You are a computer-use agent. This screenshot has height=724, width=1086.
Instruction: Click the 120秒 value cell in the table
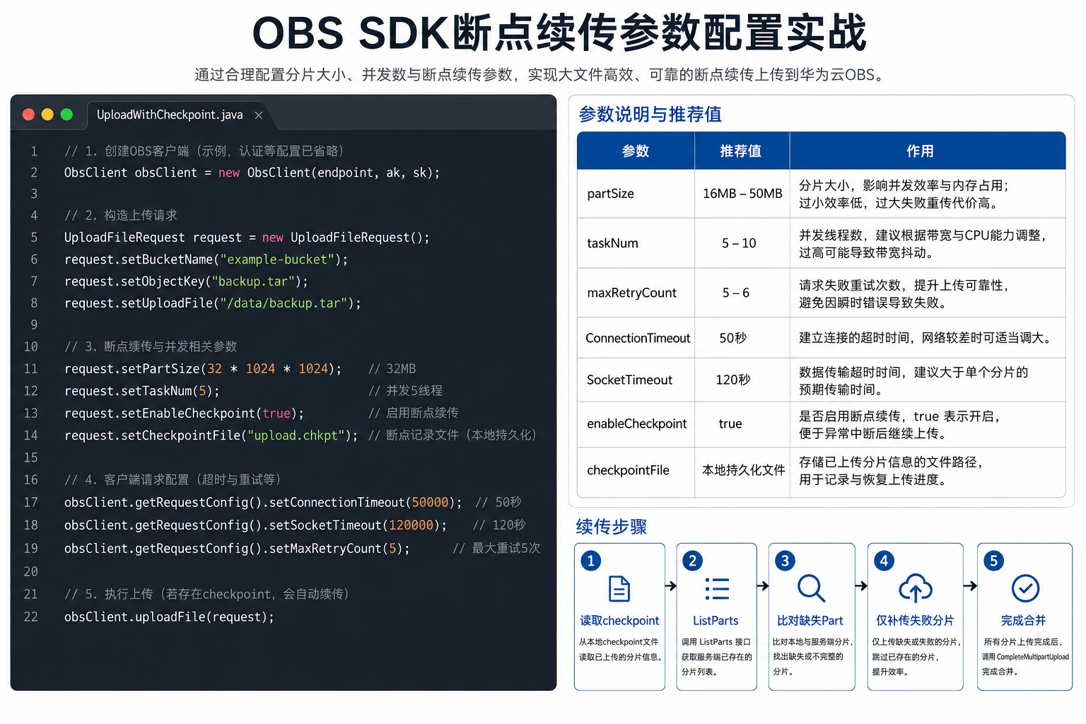(742, 380)
